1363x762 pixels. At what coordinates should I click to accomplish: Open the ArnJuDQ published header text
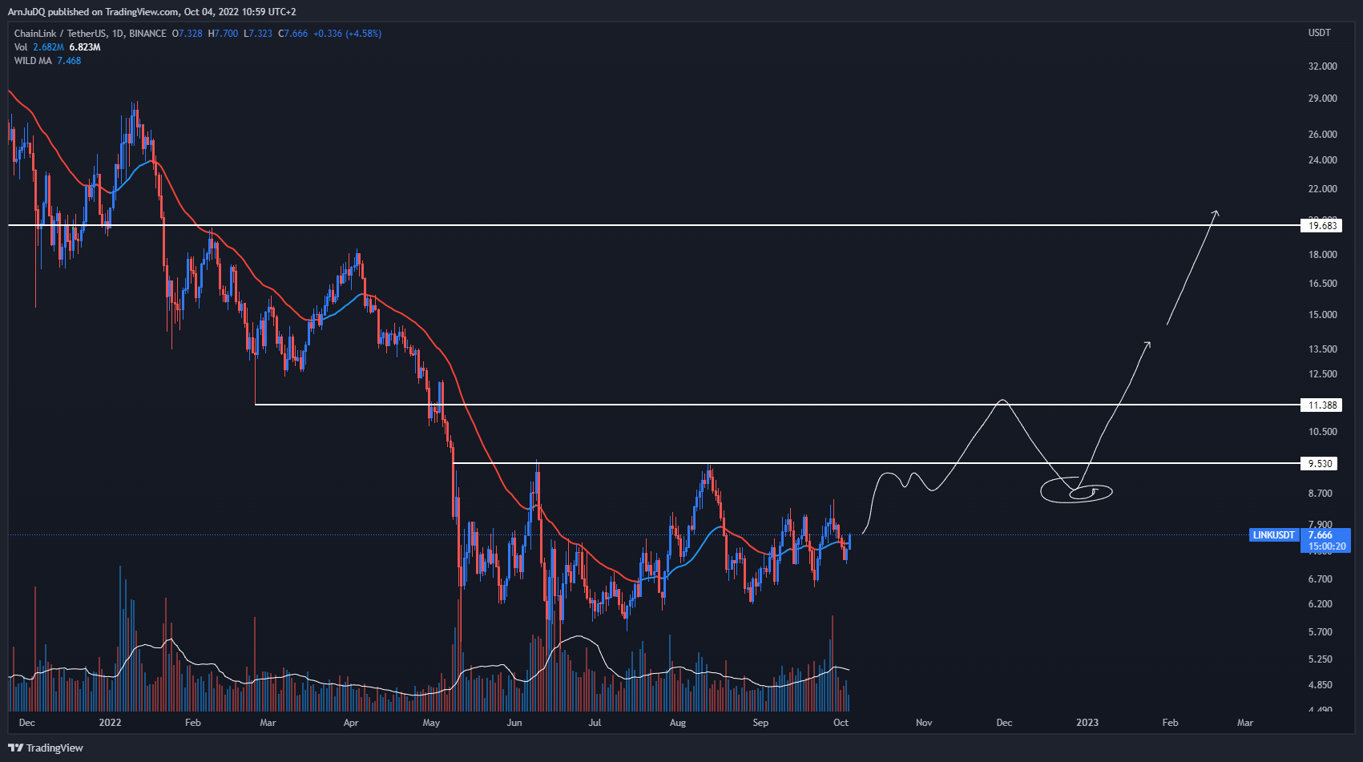click(151, 11)
